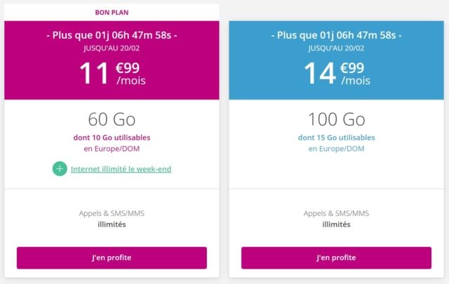Click the countdown timer on the magenta banner
The height and width of the screenshot is (284, 449).
point(112,34)
